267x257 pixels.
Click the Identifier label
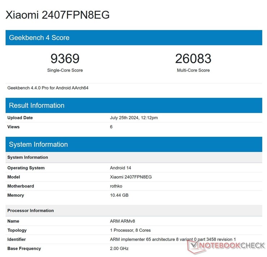[17, 240]
